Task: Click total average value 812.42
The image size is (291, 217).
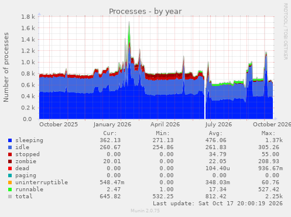Action: [x=215, y=197]
